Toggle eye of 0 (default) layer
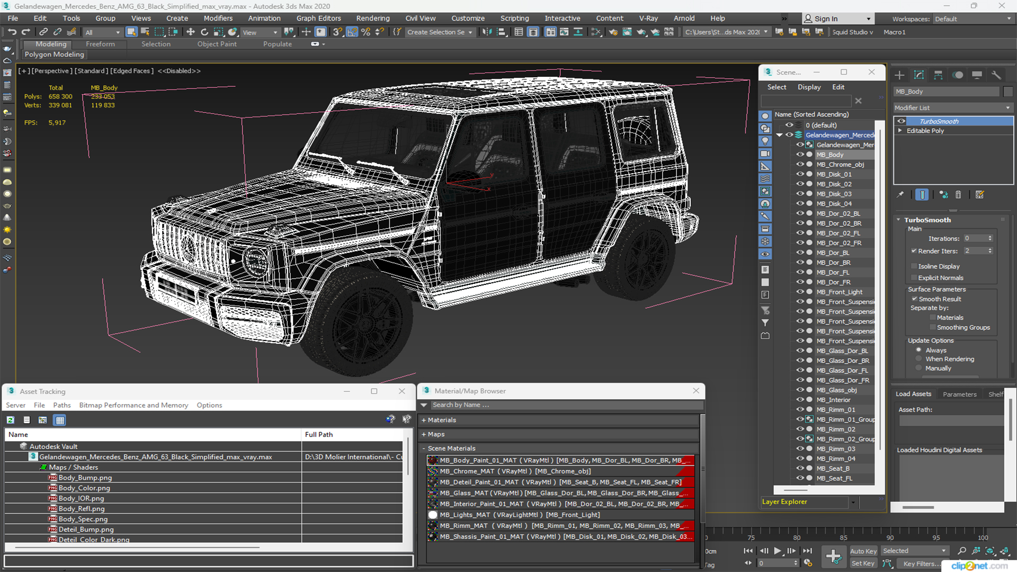The width and height of the screenshot is (1017, 572). click(x=789, y=125)
